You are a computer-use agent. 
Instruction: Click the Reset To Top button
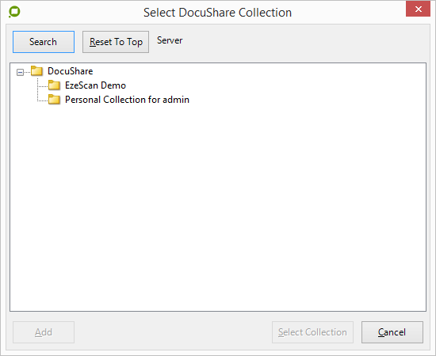(116, 42)
